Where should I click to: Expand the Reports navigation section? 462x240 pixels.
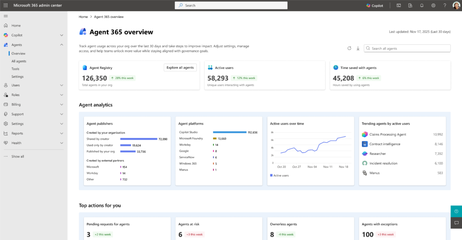pos(62,133)
